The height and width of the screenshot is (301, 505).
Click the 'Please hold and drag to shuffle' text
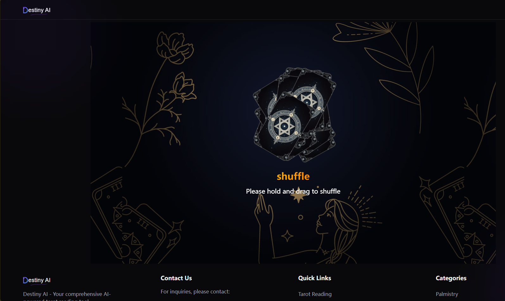coord(293,191)
